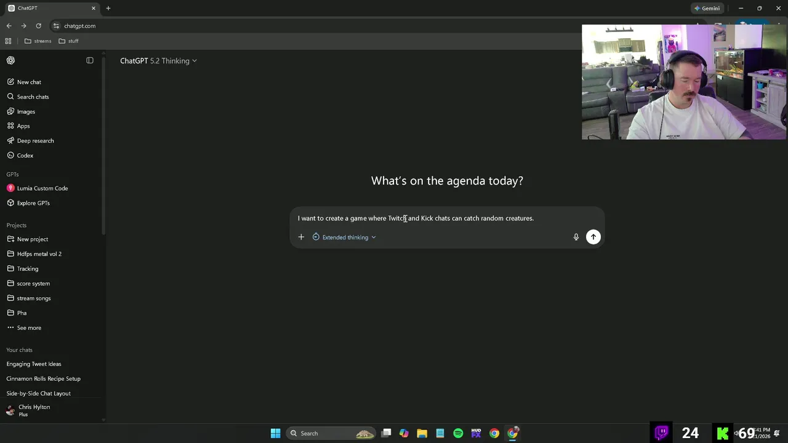Click the taskbar Search box
This screenshot has width=788, height=443.
click(331, 433)
